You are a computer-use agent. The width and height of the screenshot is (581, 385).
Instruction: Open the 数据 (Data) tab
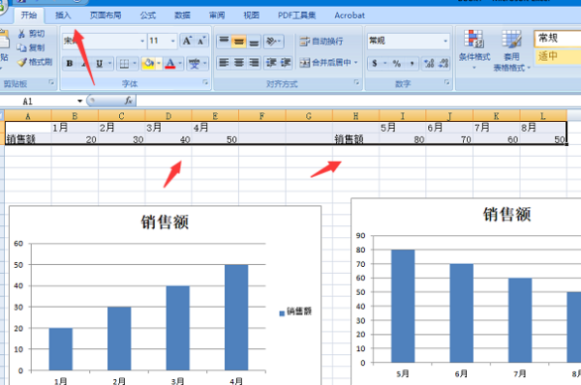click(x=182, y=15)
